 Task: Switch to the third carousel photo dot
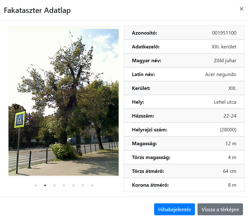coord(55,185)
